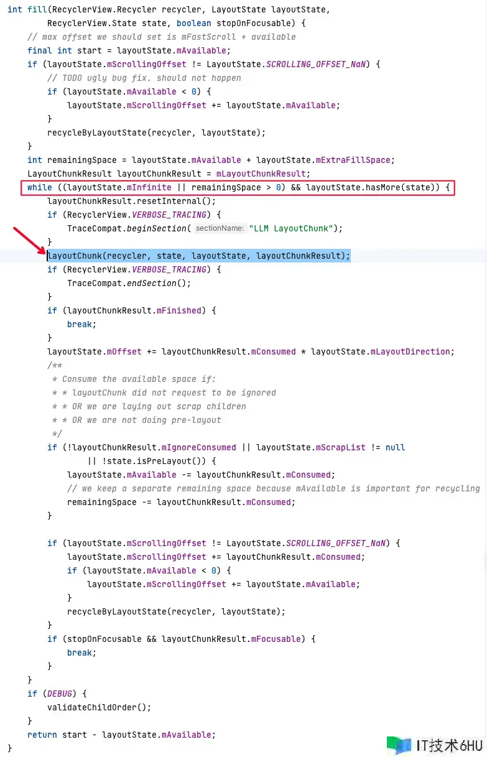
Task: Click the 'boolean stopOnFocusable) {' parameter line
Action: [x=177, y=23]
